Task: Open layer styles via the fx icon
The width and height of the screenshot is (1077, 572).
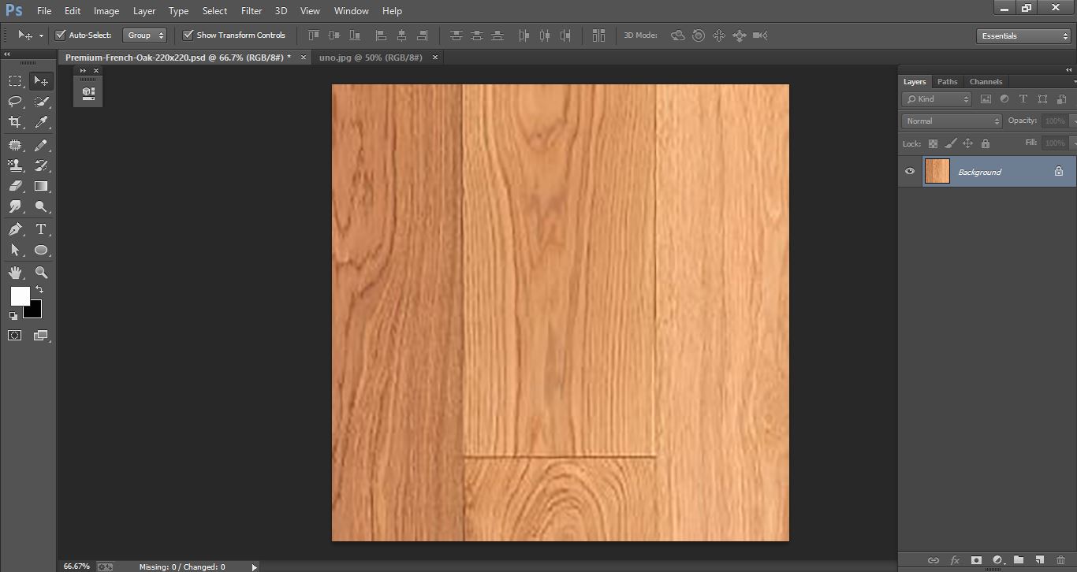Action: [x=955, y=560]
